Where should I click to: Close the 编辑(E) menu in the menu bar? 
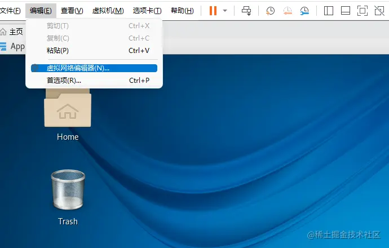(41, 11)
